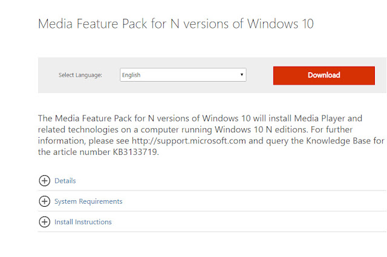Click the small arrow in language selector
The width and height of the screenshot is (387, 257).
point(242,74)
